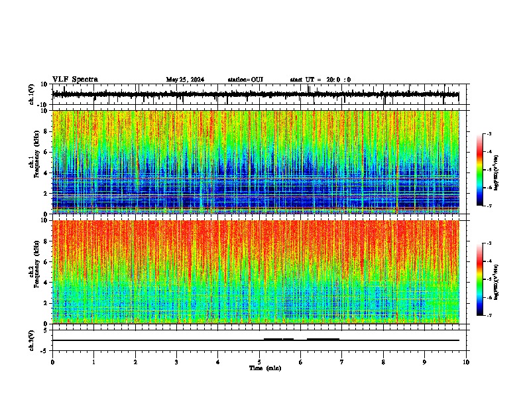The height and width of the screenshot is (406, 525).
Task: Click the "-3" tick on ch.1 color bar
Action: click(489, 133)
